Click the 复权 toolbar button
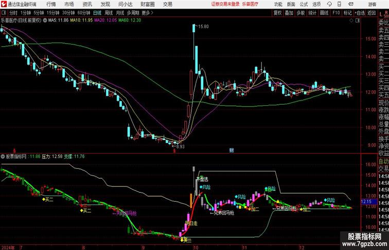This screenshot has height=250, width=389. pos(278,13)
